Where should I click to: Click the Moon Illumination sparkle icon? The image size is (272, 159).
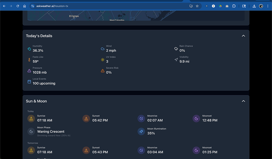point(141,131)
